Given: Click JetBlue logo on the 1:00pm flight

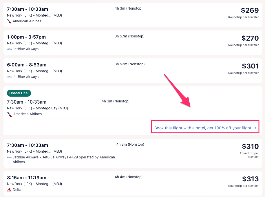Looking at the screenshot, I should point(9,49).
